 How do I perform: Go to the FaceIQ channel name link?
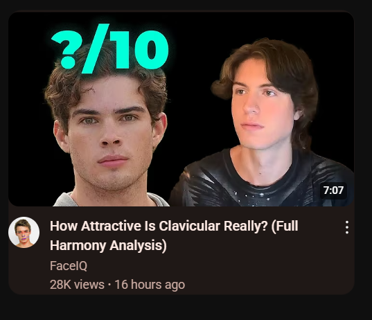tap(69, 266)
